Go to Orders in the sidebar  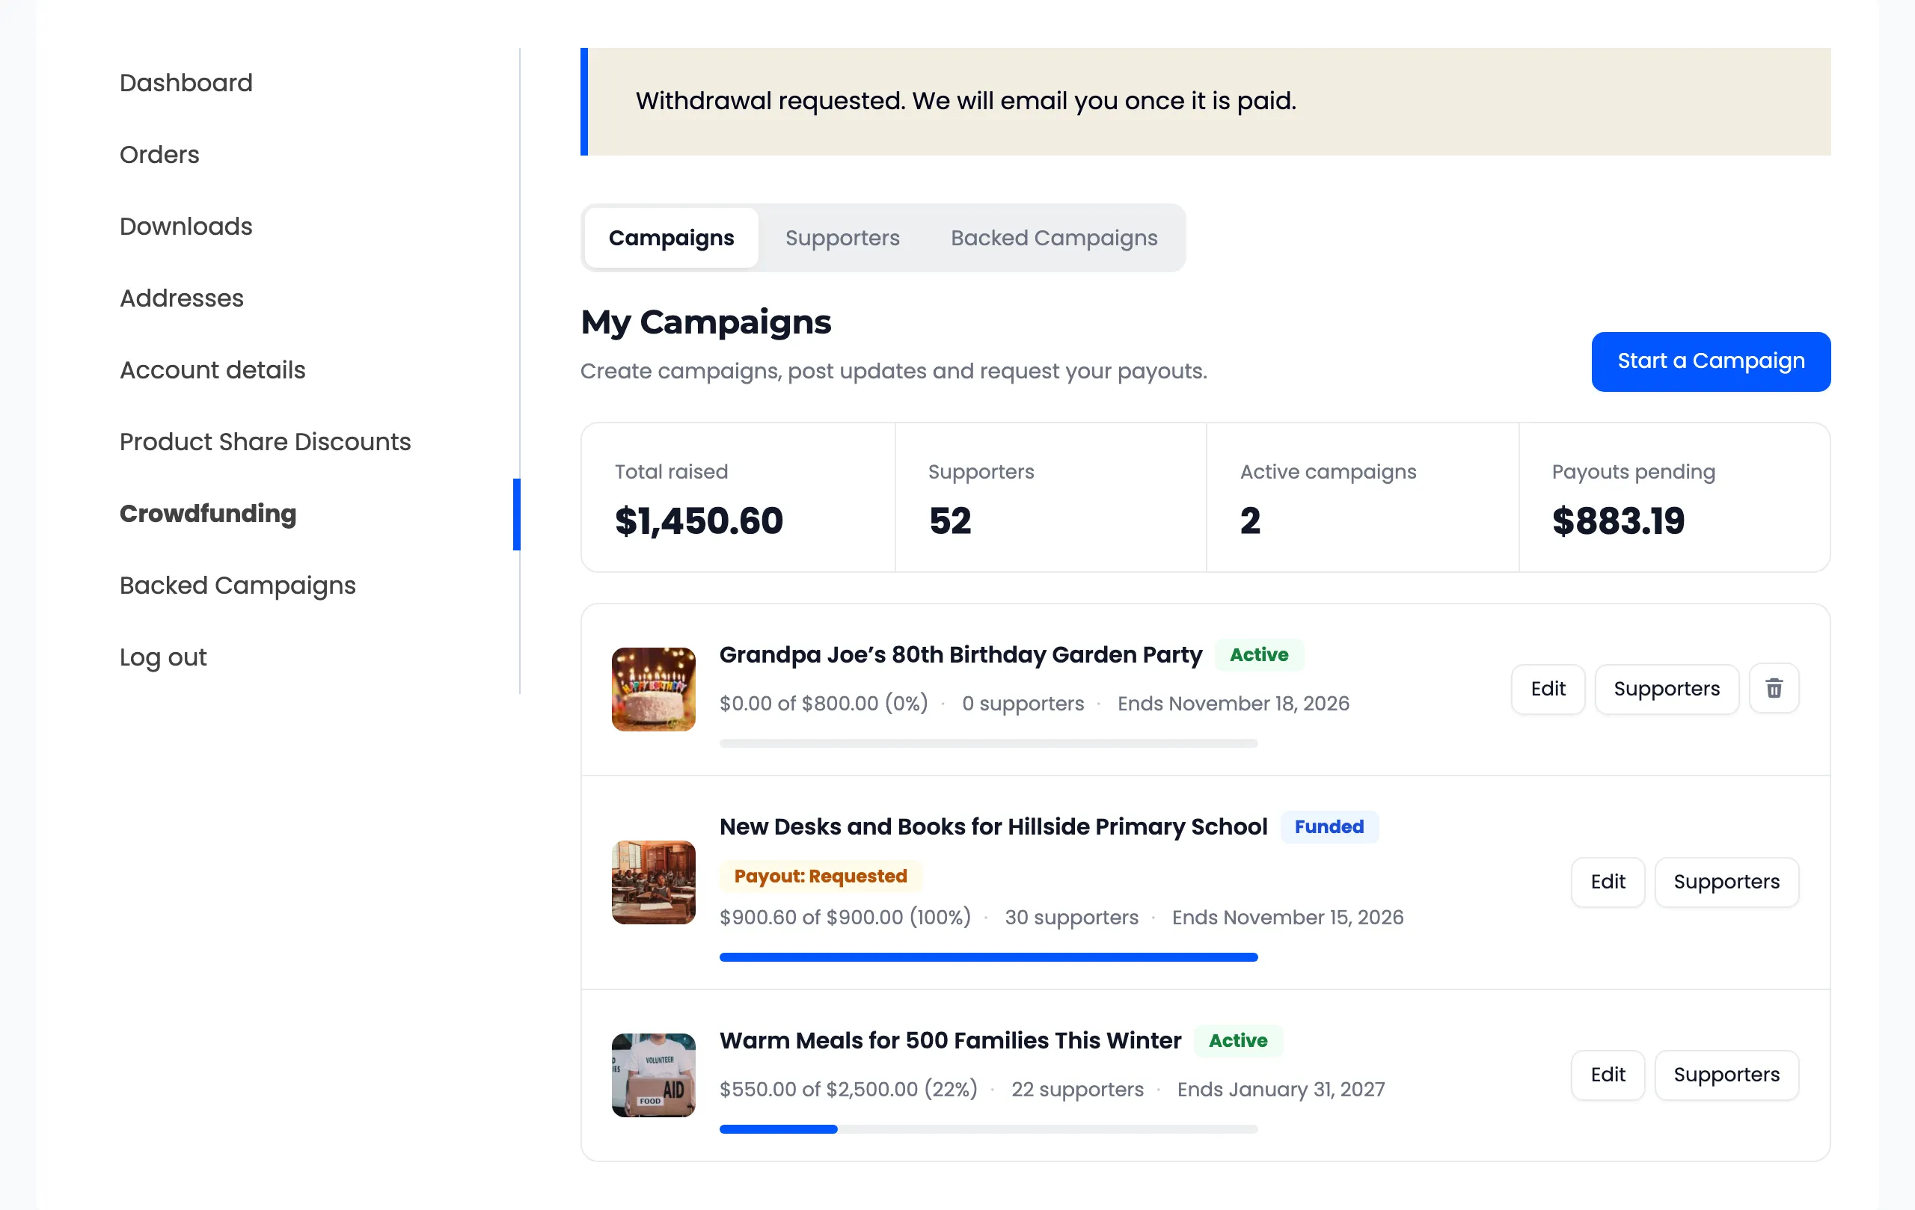159,154
